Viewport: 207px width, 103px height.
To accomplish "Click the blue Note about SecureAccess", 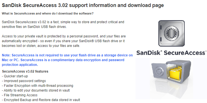I will coord(67,60).
